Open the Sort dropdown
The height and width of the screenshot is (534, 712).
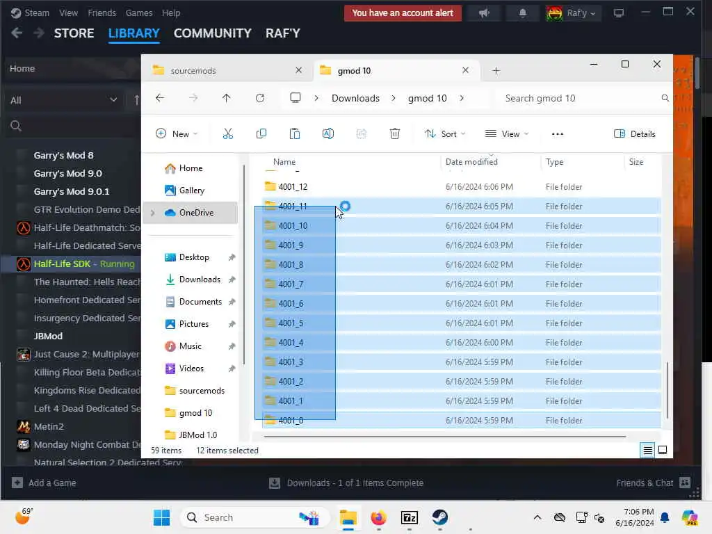(445, 134)
